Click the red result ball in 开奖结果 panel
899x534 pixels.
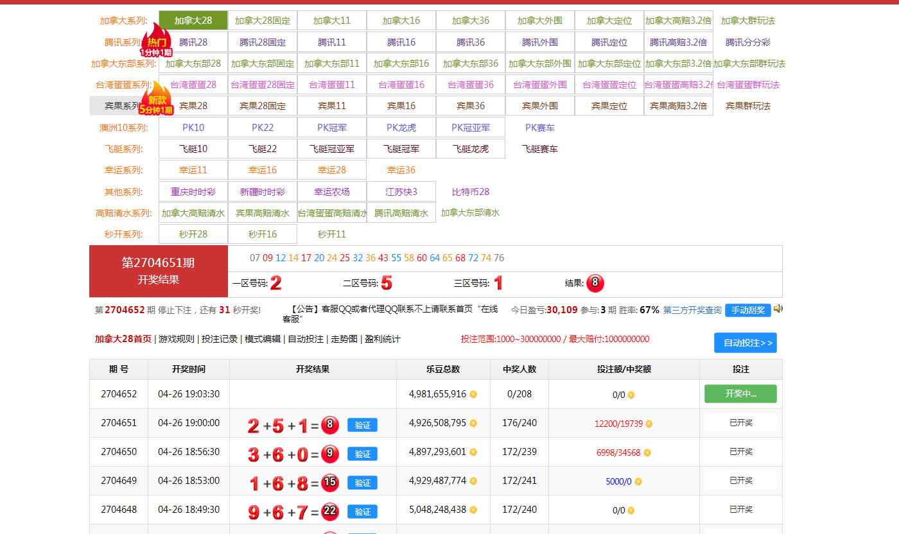click(595, 283)
